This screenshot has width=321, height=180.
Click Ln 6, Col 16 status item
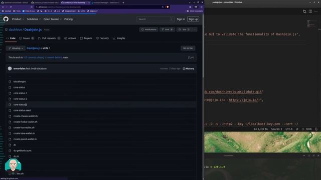(261, 129)
